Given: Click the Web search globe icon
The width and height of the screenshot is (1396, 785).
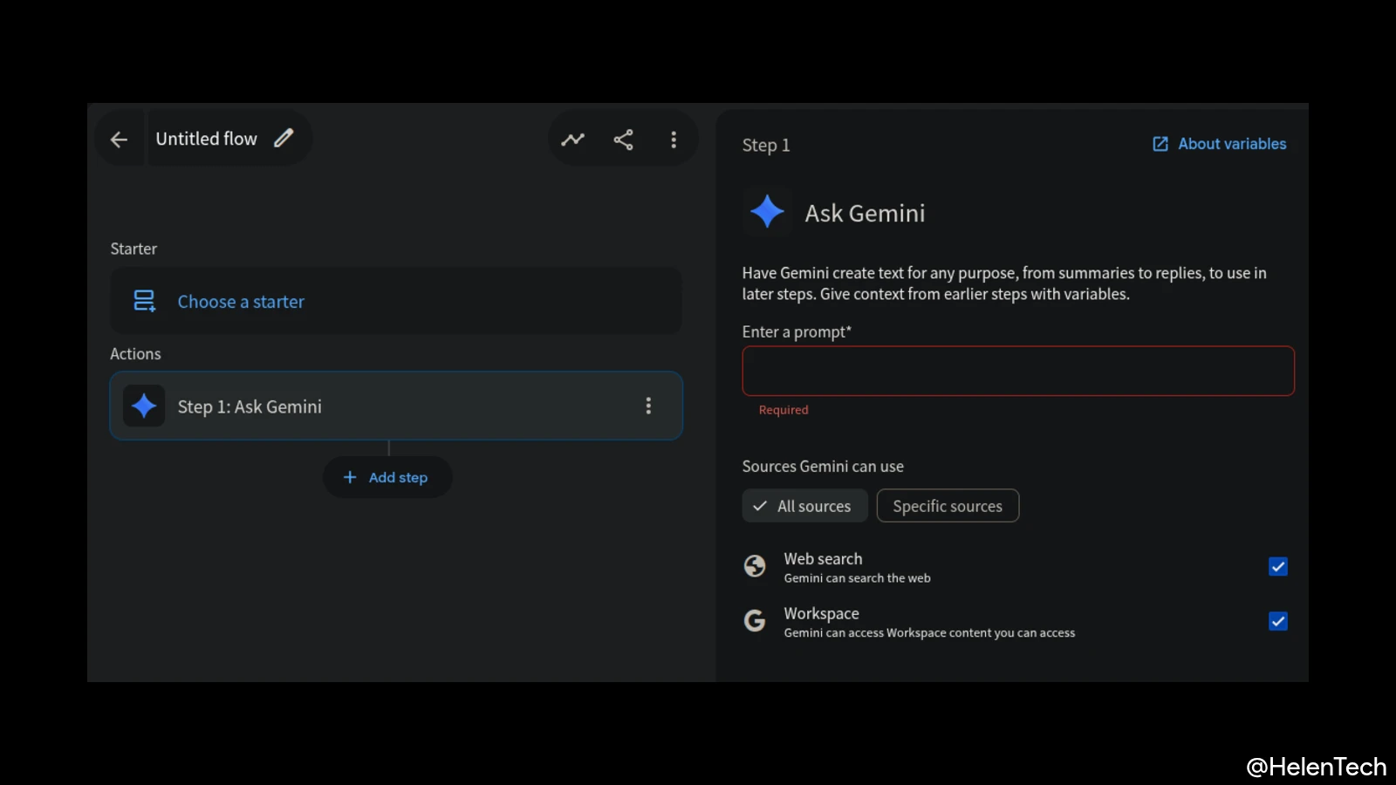Looking at the screenshot, I should pyautogui.click(x=755, y=567).
